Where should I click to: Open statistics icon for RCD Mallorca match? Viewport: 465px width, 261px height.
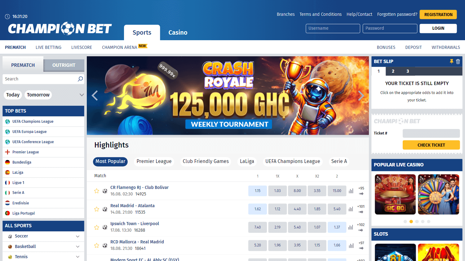click(x=351, y=246)
